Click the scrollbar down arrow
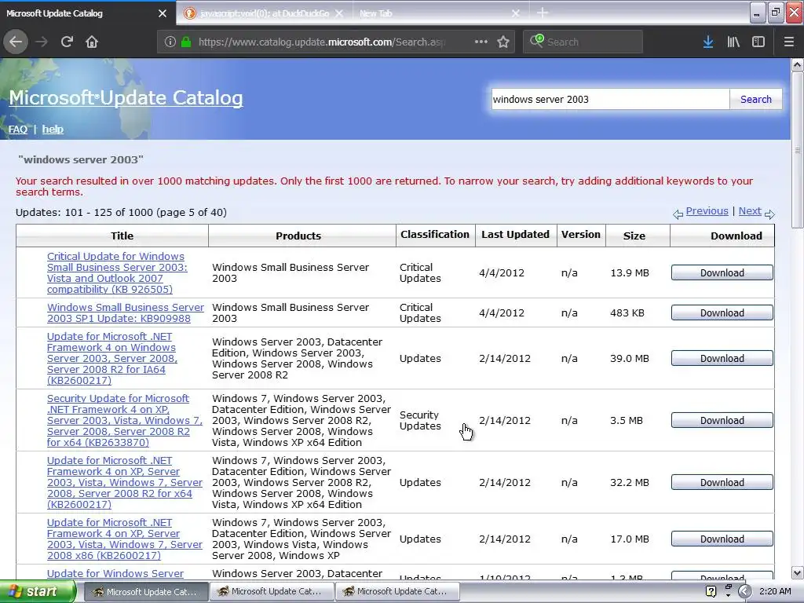The height and width of the screenshot is (603, 804). tap(798, 572)
